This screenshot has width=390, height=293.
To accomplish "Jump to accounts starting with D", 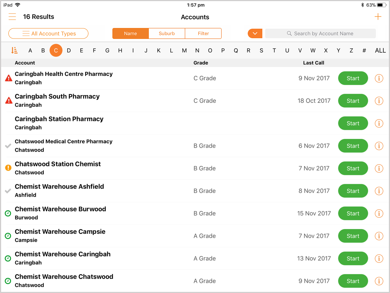I will coord(69,51).
